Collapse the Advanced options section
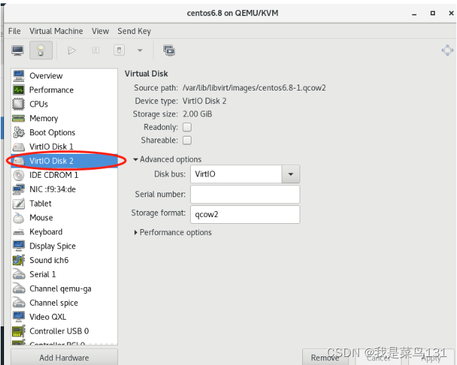Image resolution: width=457 pixels, height=365 pixels. pos(167,159)
